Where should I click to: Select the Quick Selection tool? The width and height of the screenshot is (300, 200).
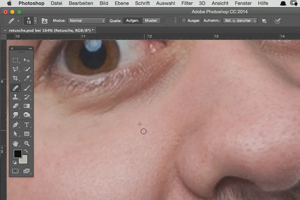coord(27,69)
